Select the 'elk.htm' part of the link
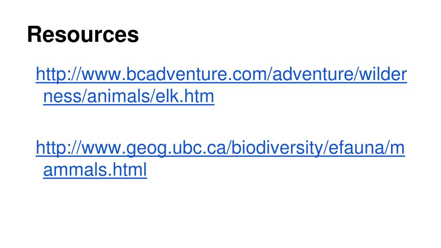The width and height of the screenshot is (441, 248). pos(189,97)
